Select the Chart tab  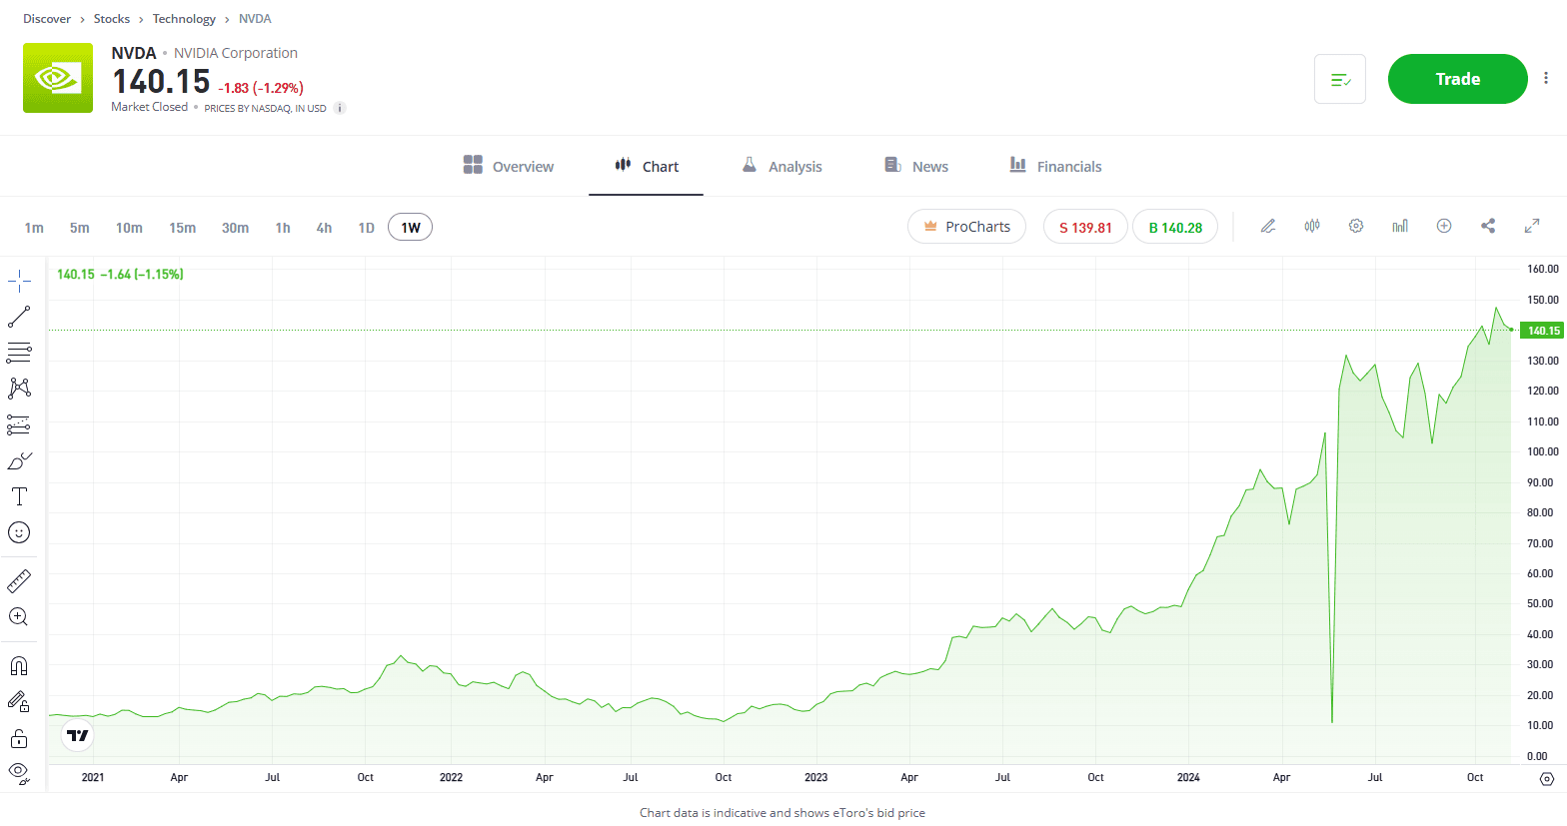tap(647, 166)
